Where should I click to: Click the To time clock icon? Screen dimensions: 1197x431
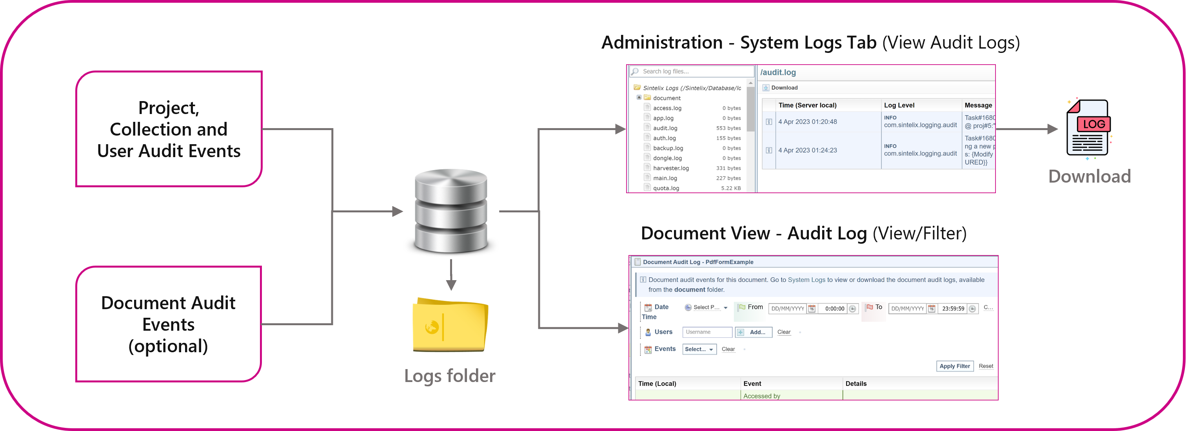tap(973, 309)
